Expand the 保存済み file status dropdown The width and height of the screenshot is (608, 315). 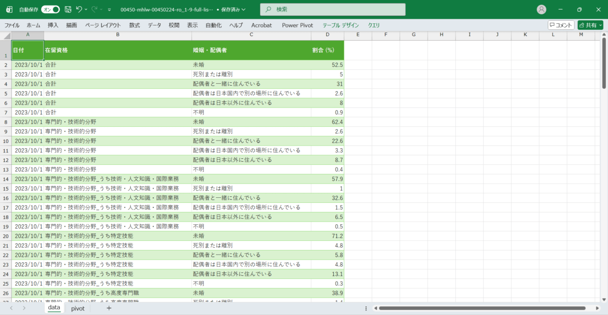(x=244, y=10)
